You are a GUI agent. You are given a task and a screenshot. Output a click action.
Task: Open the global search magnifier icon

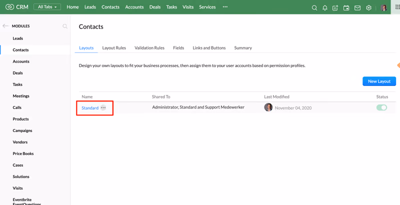click(x=314, y=8)
